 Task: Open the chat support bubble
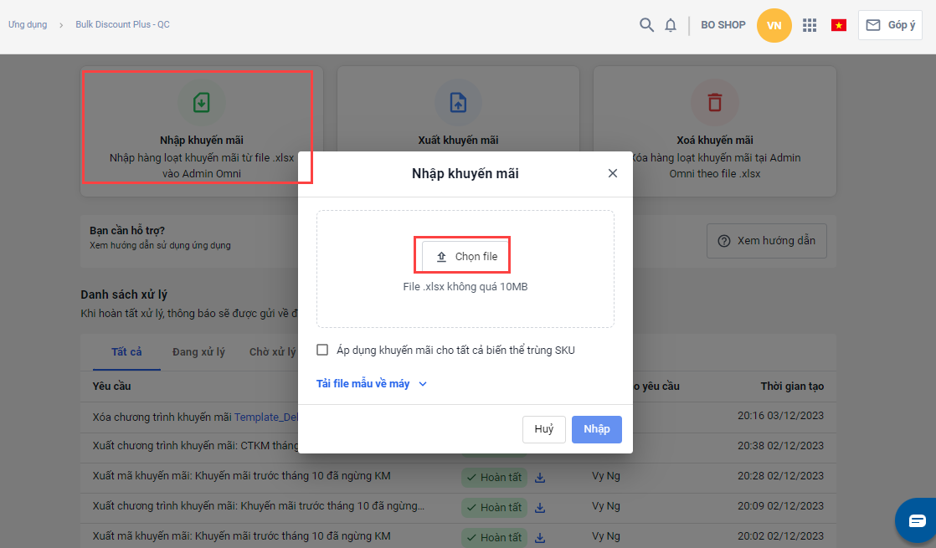tap(916, 520)
